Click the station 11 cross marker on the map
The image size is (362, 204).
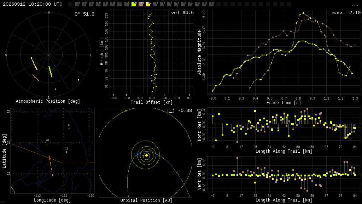pyautogui.click(x=66, y=152)
